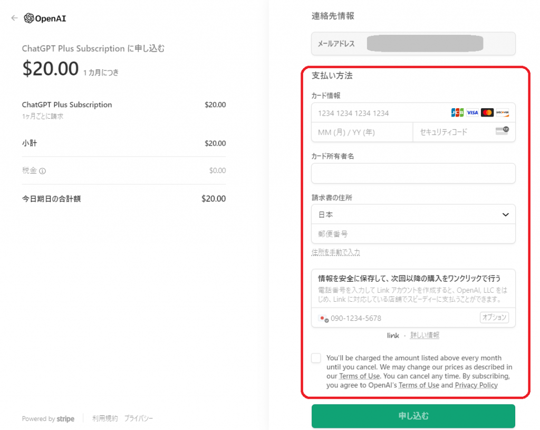Click the 支払い方法 heading
The image size is (540, 430).
pyautogui.click(x=332, y=76)
